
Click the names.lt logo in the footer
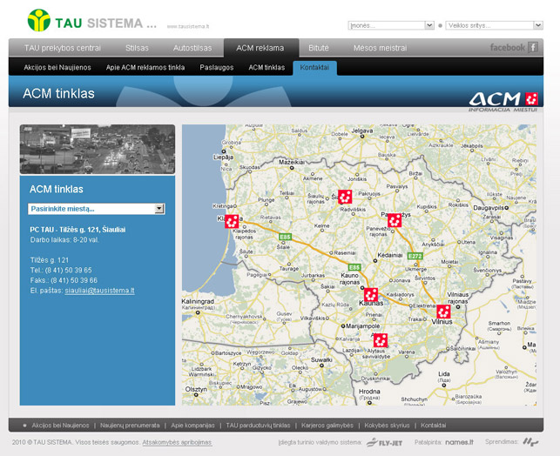459,442
